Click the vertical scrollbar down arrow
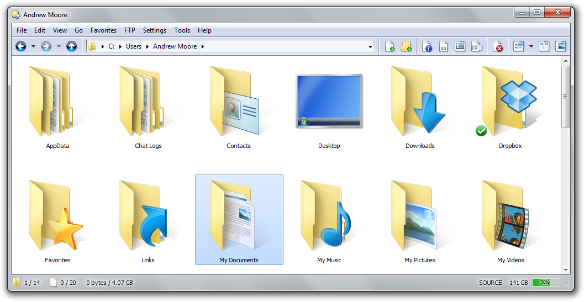Image resolution: width=584 pixels, height=302 pixels. point(566,270)
